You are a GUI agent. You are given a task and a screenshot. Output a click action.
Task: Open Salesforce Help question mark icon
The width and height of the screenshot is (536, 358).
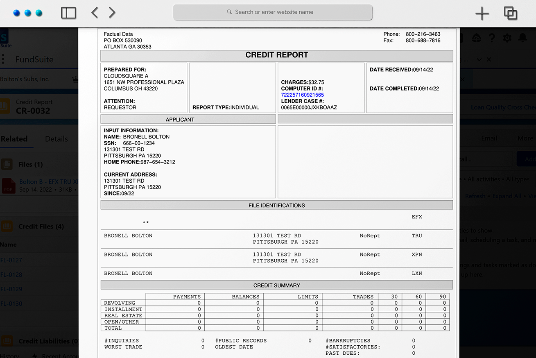click(491, 38)
